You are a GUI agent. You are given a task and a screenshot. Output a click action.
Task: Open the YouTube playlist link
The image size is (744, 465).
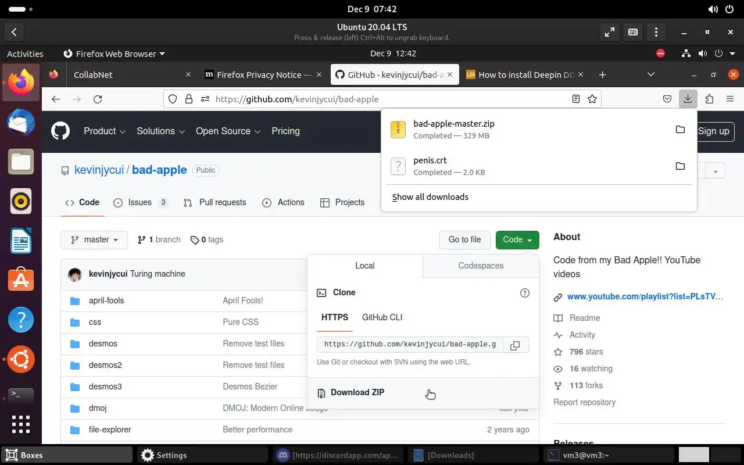(x=645, y=296)
